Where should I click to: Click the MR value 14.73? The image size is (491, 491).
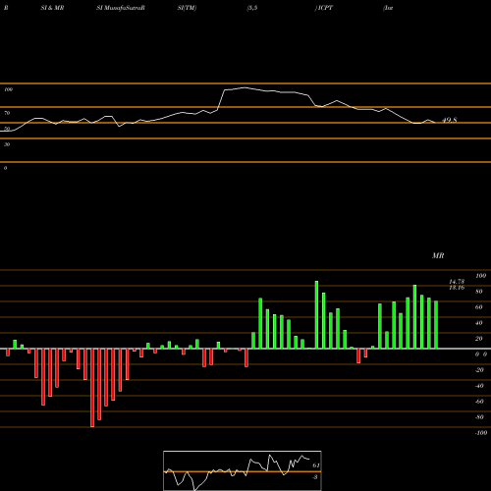(x=457, y=282)
